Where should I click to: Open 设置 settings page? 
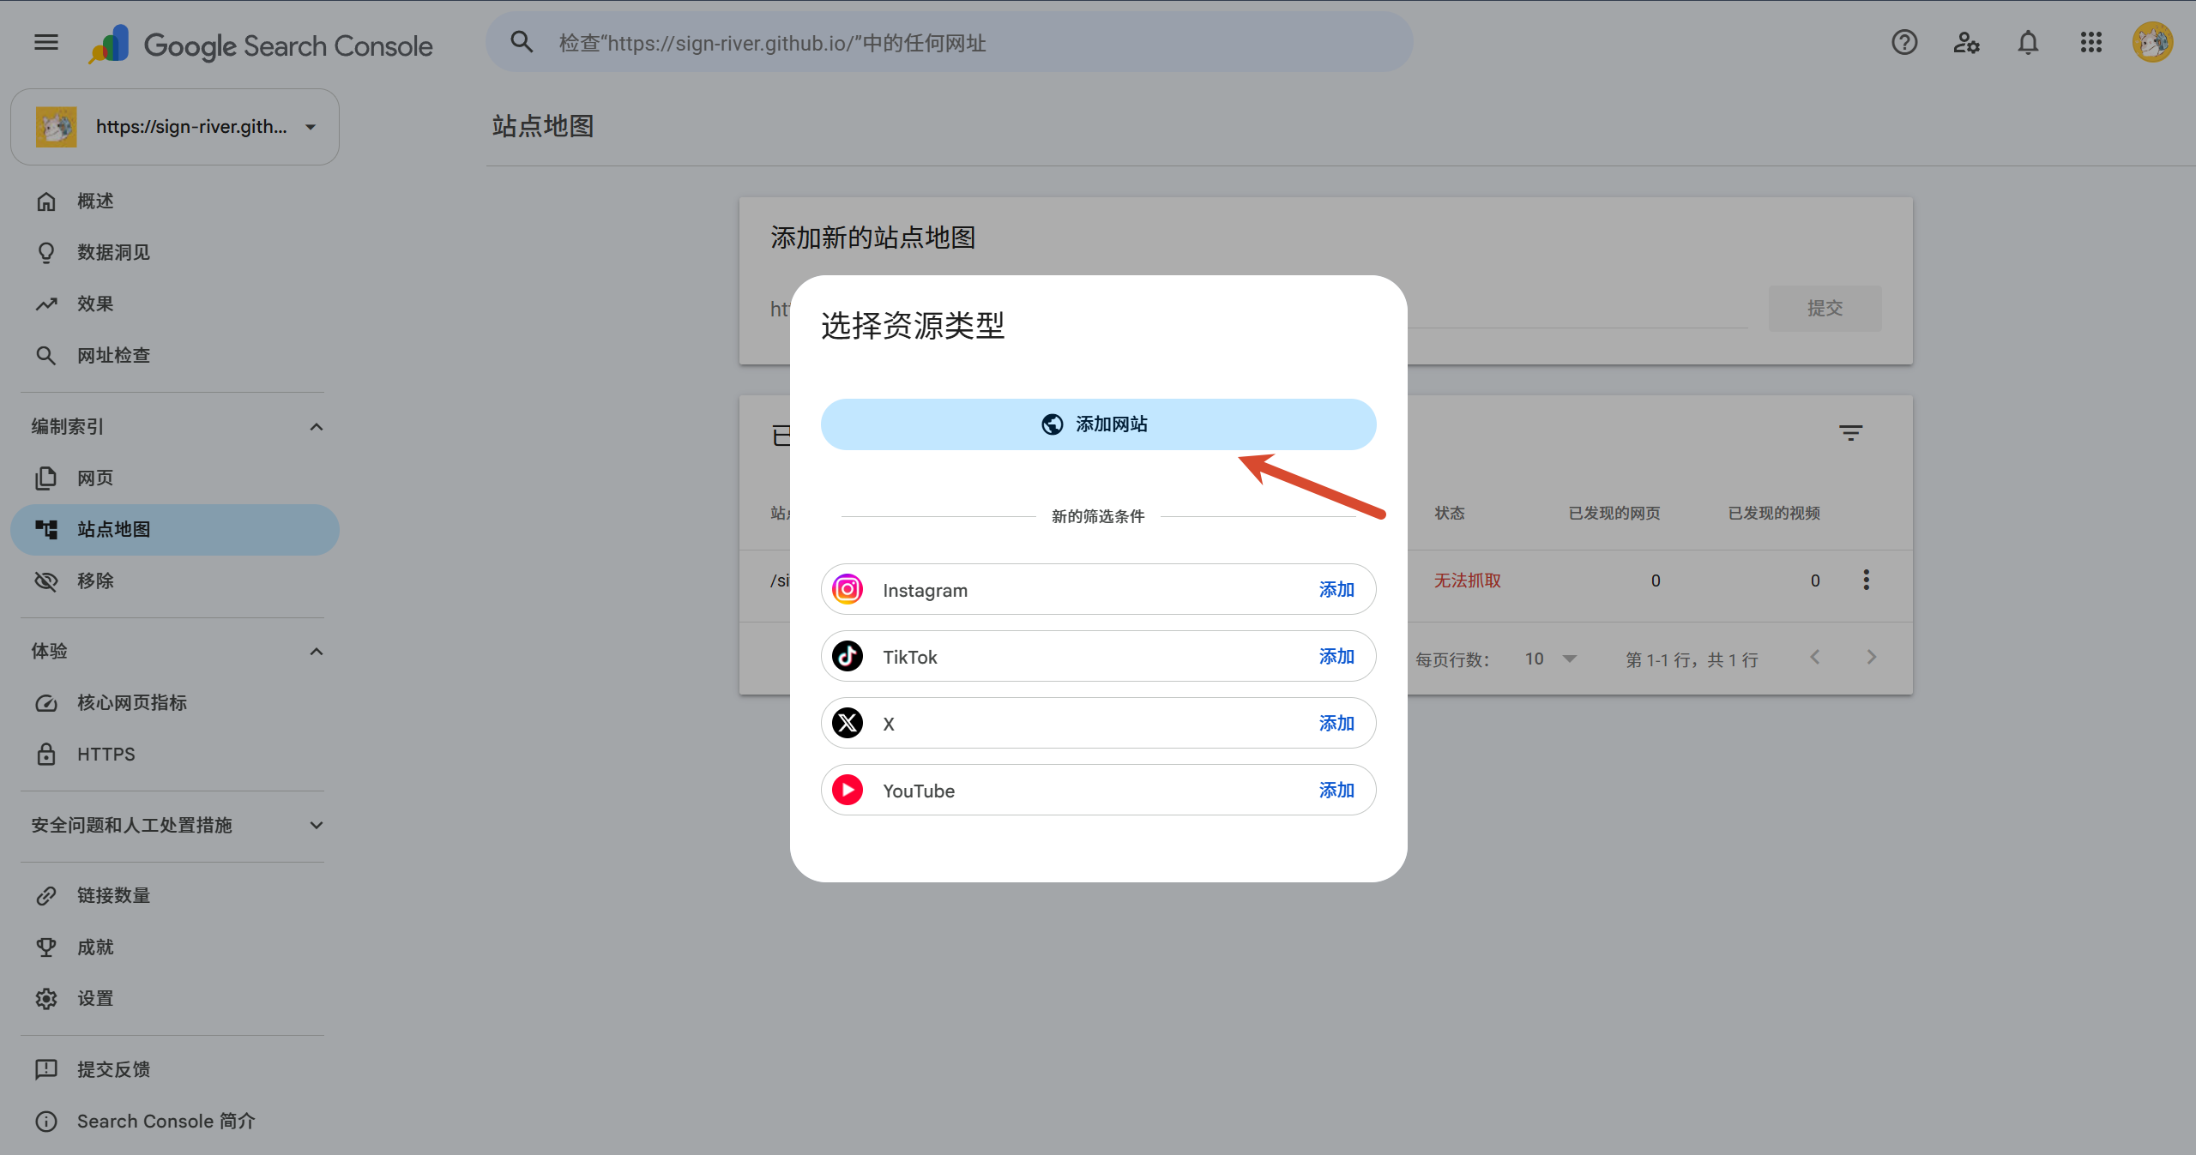point(175,999)
